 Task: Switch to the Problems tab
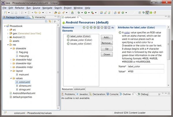tap(68, 94)
